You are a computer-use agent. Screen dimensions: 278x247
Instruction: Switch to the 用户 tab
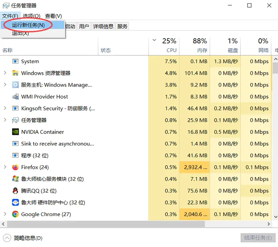tap(84, 27)
